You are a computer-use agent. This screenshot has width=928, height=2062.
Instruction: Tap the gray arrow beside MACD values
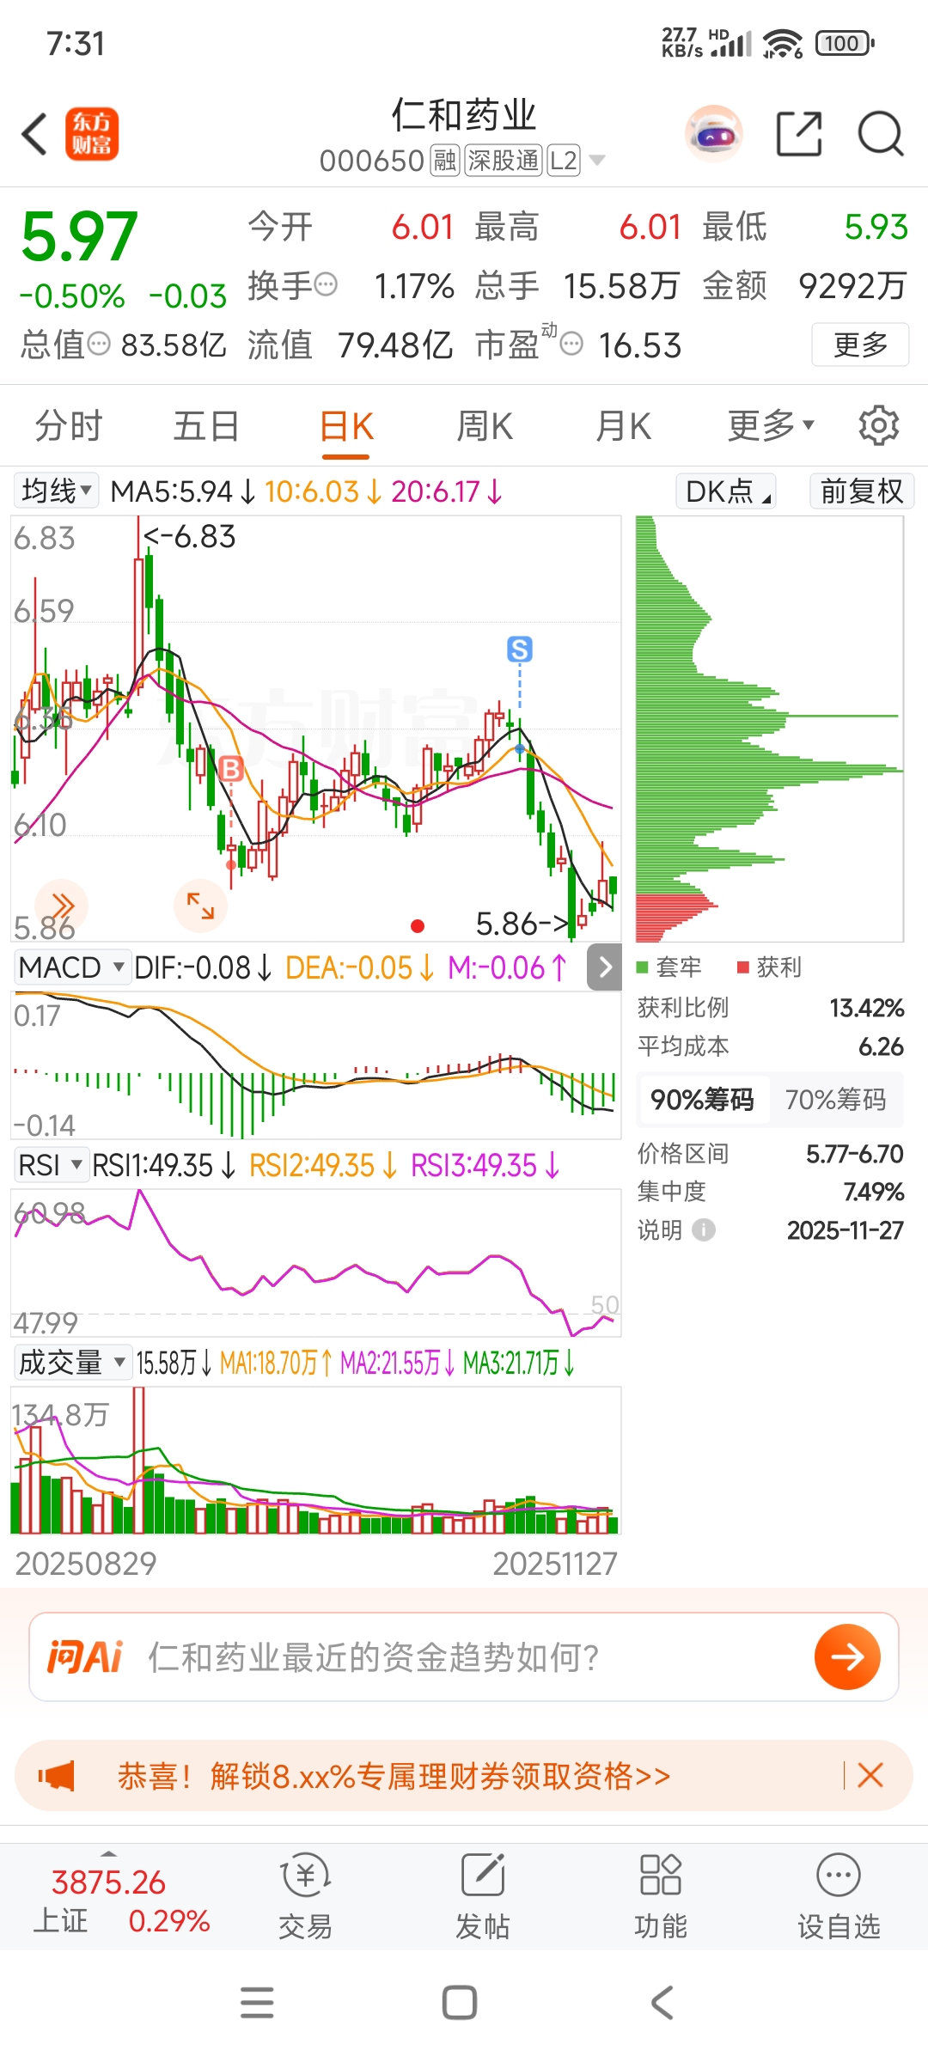pyautogui.click(x=605, y=967)
